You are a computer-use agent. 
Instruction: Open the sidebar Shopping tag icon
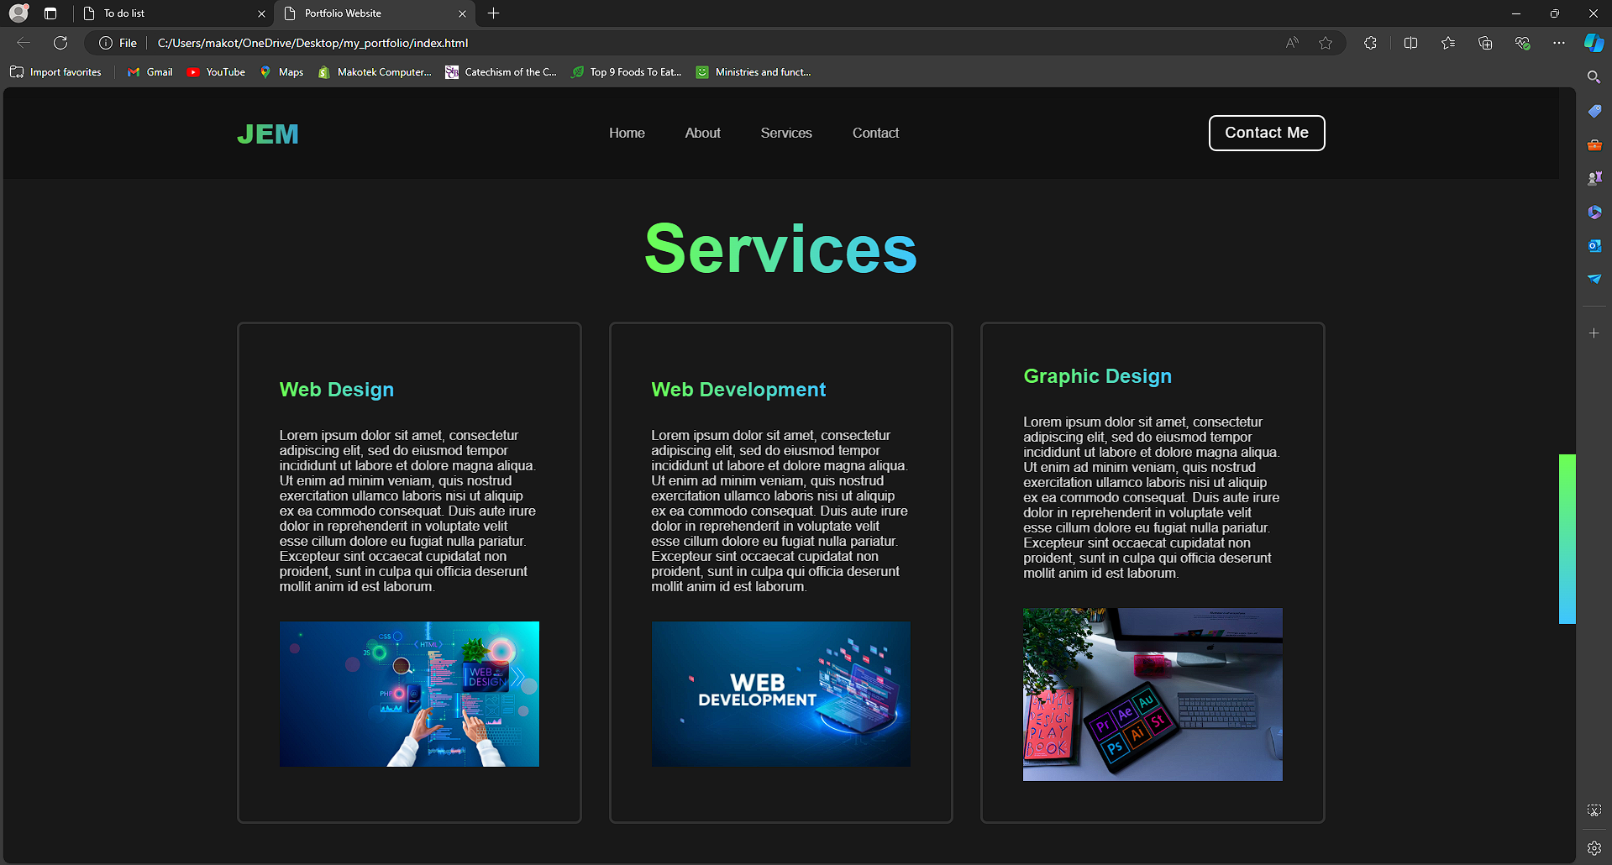pyautogui.click(x=1594, y=111)
